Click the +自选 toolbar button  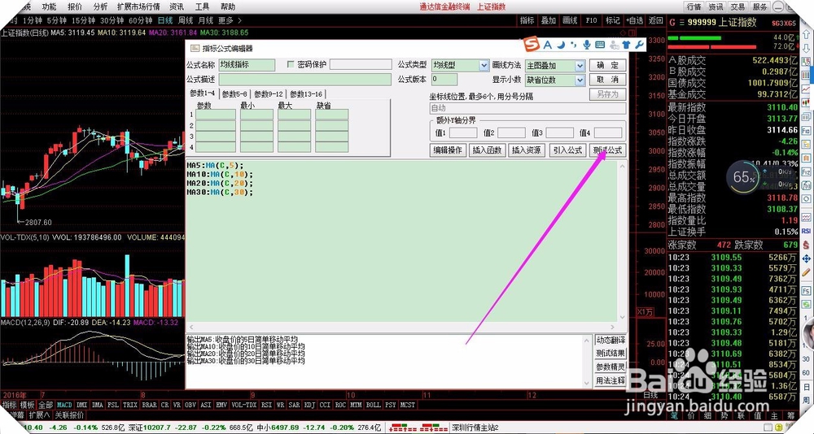click(635, 21)
